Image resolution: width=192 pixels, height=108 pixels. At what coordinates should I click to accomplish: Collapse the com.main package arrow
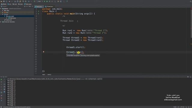[x=5, y=16]
